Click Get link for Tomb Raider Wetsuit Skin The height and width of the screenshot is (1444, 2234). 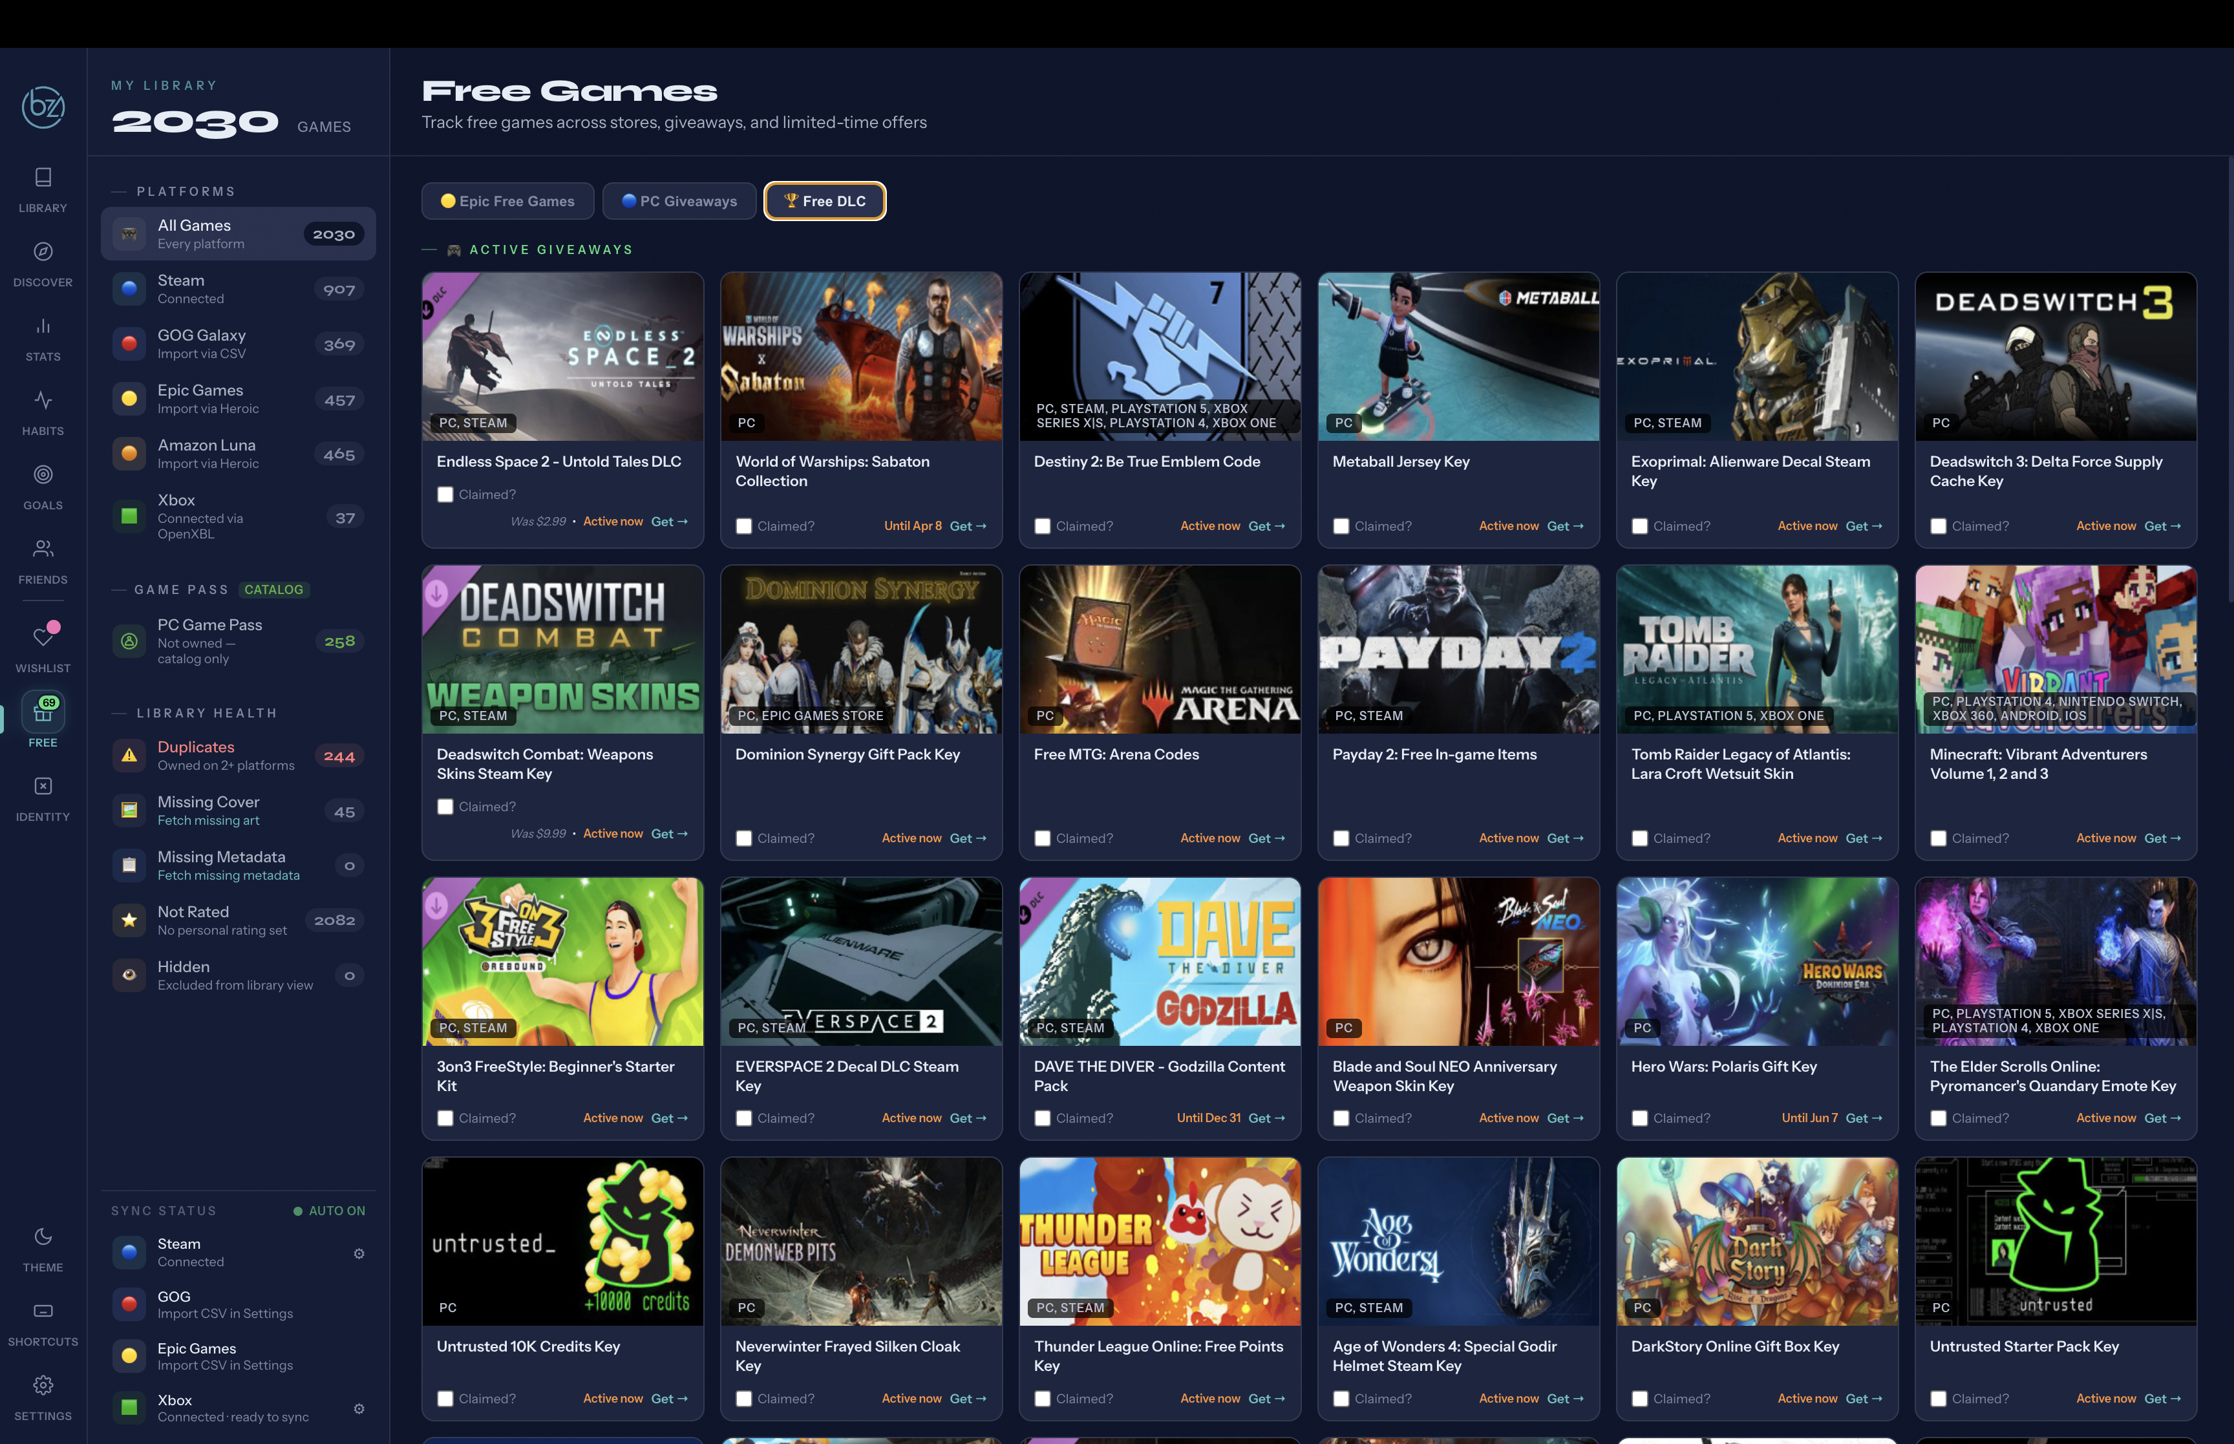coord(1864,838)
